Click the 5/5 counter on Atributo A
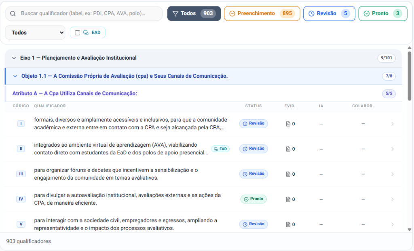414x251 pixels. point(389,93)
